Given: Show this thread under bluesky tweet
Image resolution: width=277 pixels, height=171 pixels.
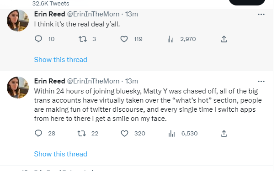Looking at the screenshot, I should pyautogui.click(x=61, y=154).
